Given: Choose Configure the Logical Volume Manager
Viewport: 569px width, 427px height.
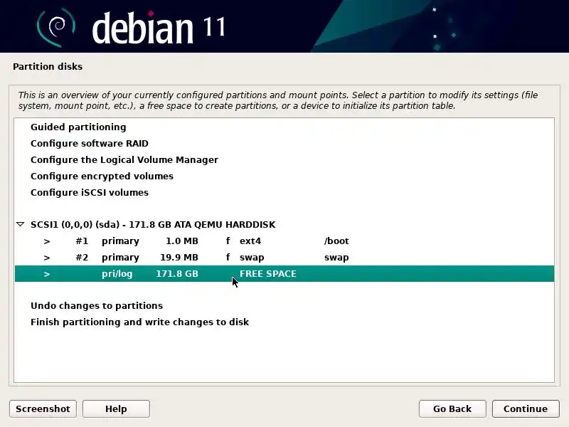Looking at the screenshot, I should [x=124, y=159].
